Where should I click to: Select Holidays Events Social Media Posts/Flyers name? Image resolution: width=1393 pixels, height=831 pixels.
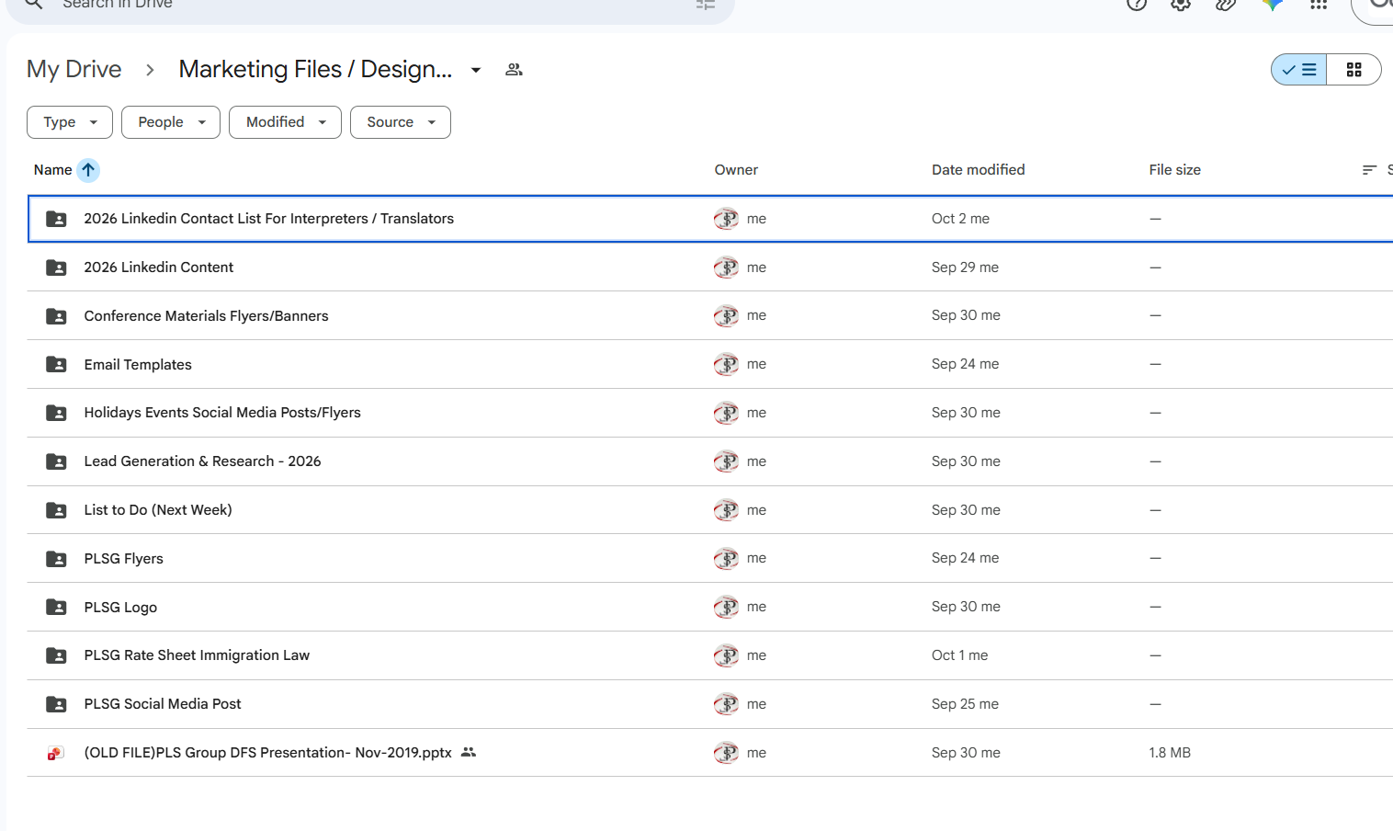[222, 413]
